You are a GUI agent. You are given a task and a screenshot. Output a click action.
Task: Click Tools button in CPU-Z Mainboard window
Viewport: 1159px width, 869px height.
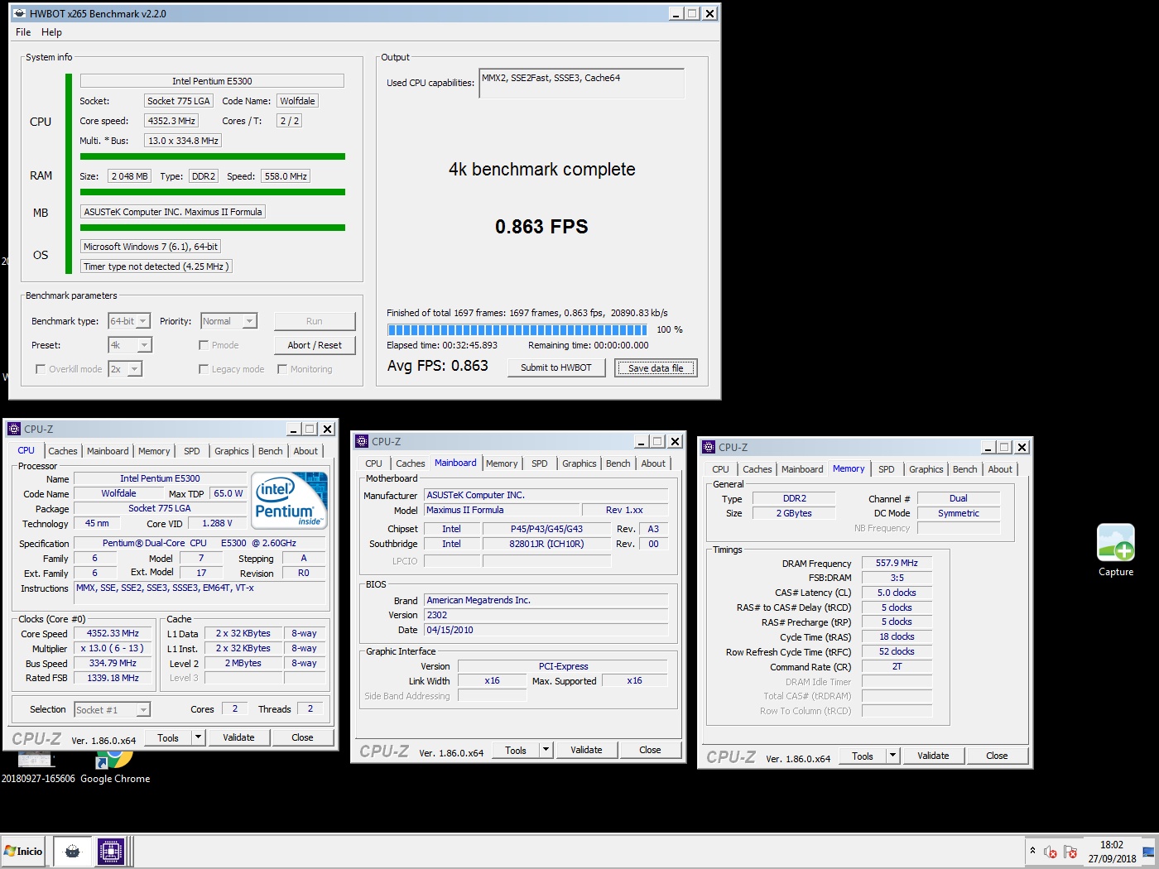[516, 750]
